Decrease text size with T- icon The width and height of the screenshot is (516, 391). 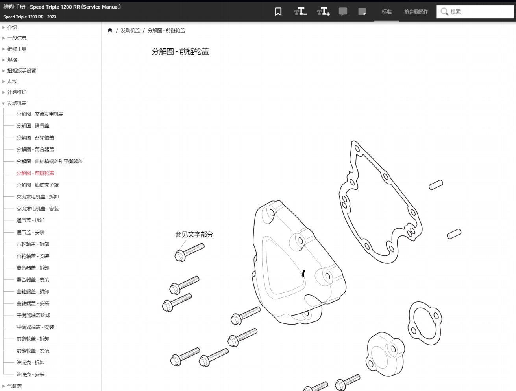(x=300, y=12)
